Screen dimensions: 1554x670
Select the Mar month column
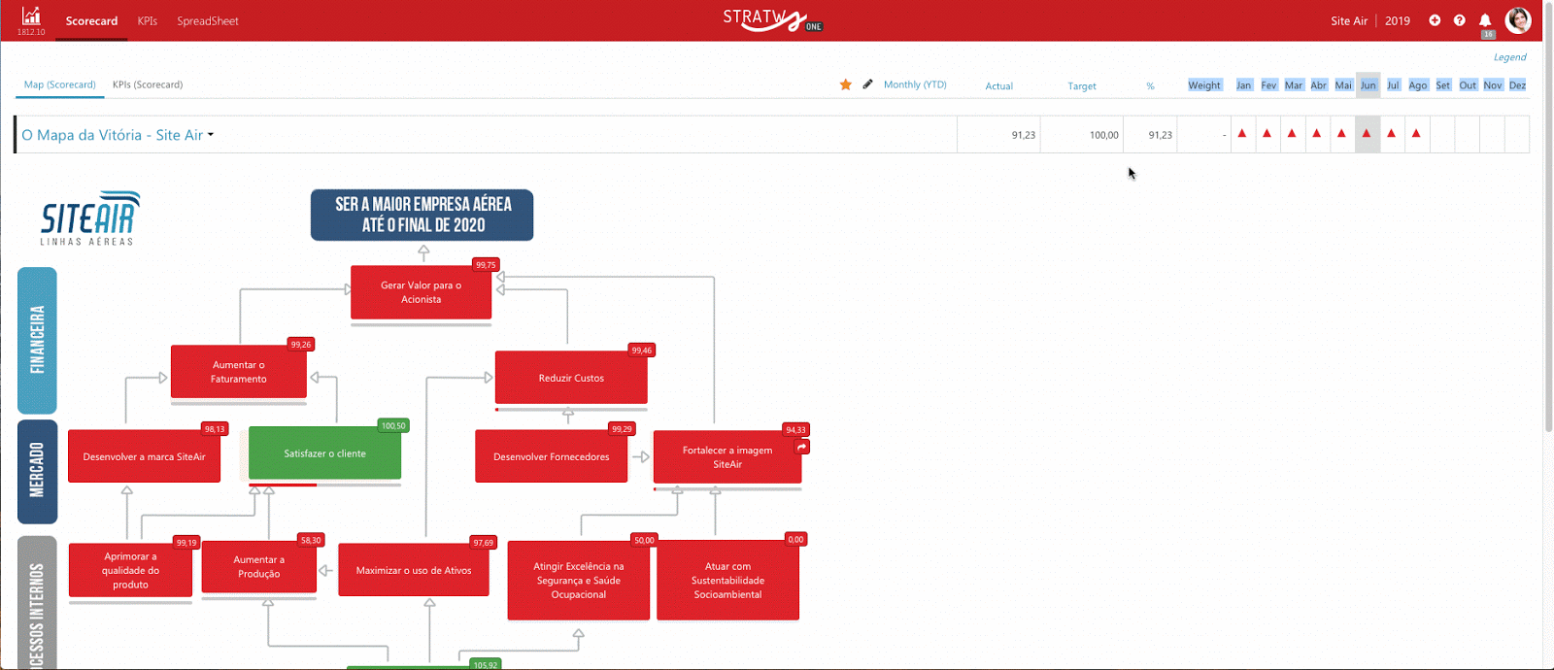(x=1294, y=85)
